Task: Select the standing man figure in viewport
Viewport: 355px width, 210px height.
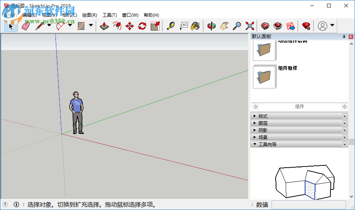Action: [77, 113]
